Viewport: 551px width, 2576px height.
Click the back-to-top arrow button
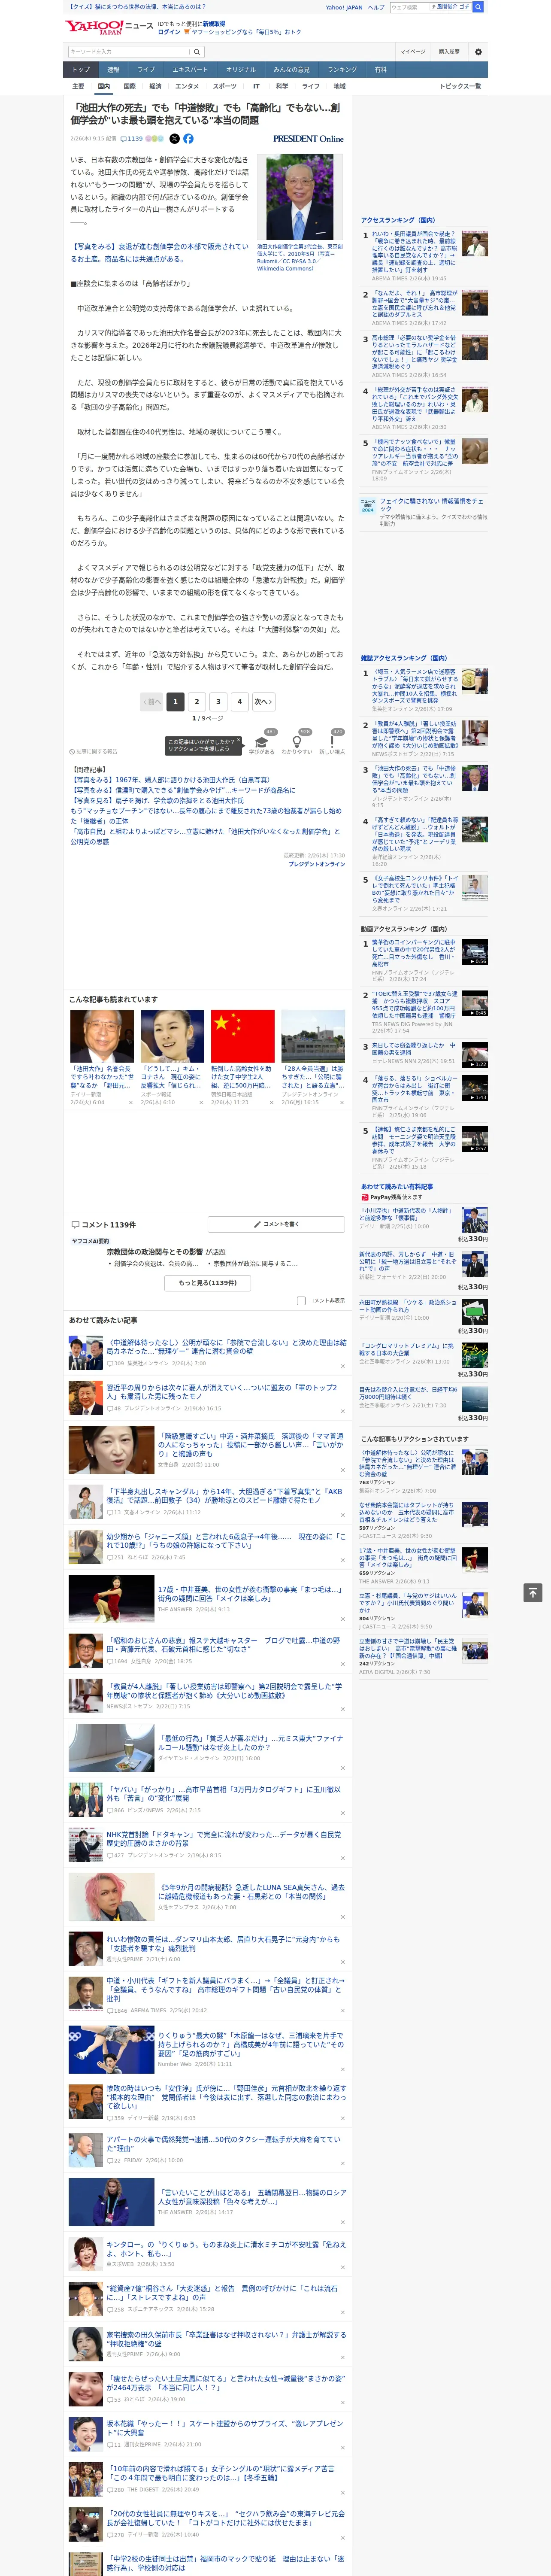[533, 1592]
